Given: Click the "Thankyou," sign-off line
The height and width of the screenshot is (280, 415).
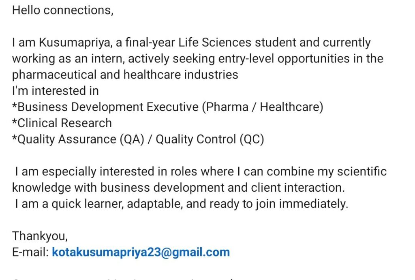Looking at the screenshot, I should pos(40,236).
